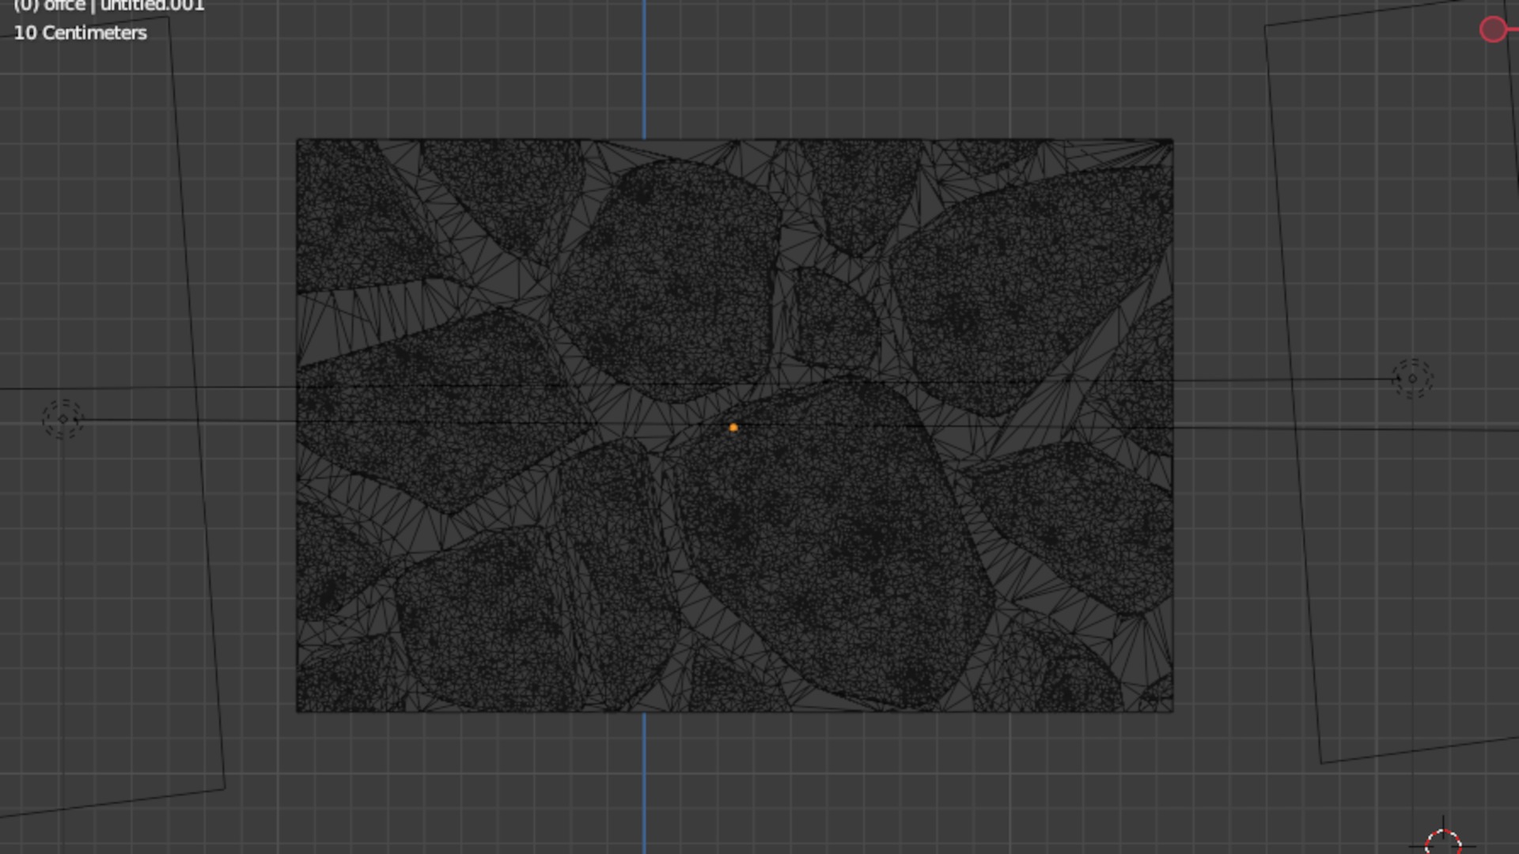Click the right tilted frame's top-left corner
This screenshot has height=854, width=1519.
click(1265, 27)
